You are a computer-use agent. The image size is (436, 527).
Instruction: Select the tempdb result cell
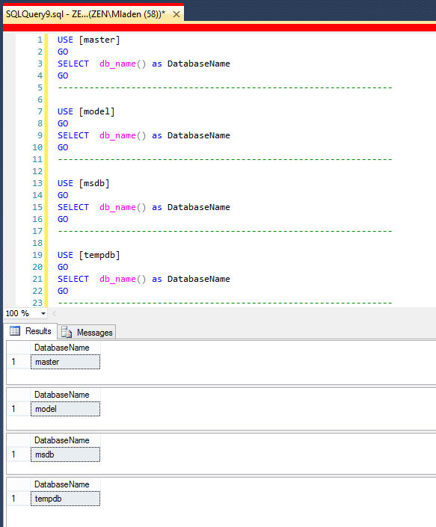tap(65, 499)
